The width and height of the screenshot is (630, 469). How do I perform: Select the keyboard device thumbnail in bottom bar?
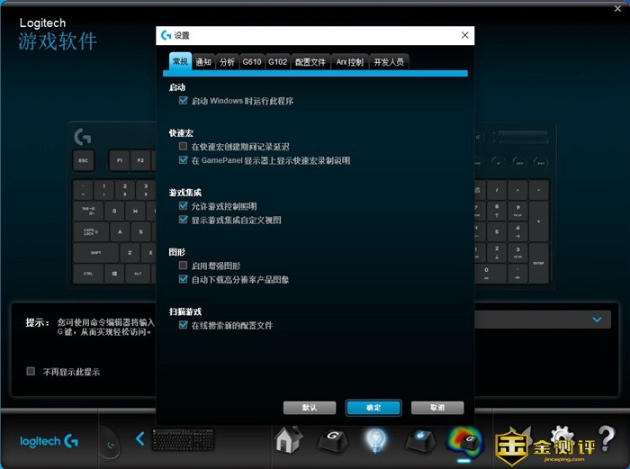(x=183, y=439)
